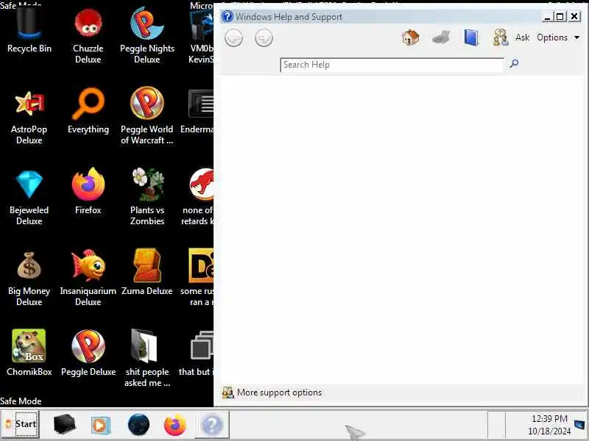The image size is (589, 441).
Task: Select Firefox desktop shortcut
Action: coord(88,191)
